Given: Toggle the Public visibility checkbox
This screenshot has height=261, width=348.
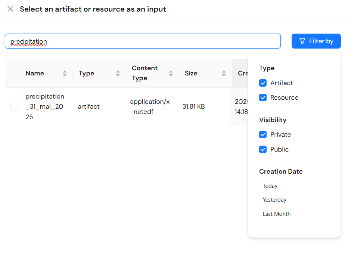Looking at the screenshot, I should [x=263, y=149].
